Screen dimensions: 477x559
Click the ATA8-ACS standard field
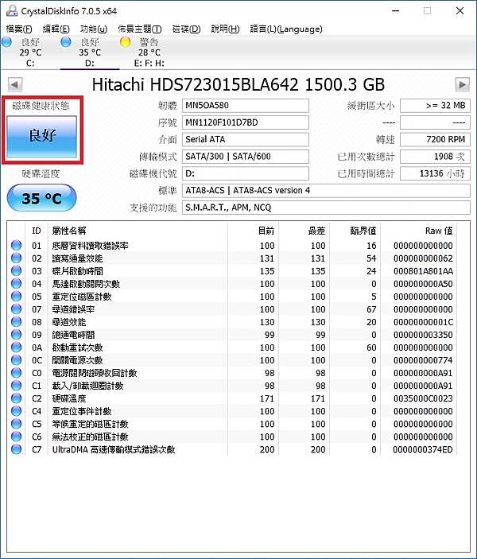pos(326,190)
